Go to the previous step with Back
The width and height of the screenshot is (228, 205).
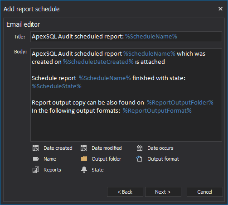[125, 192]
